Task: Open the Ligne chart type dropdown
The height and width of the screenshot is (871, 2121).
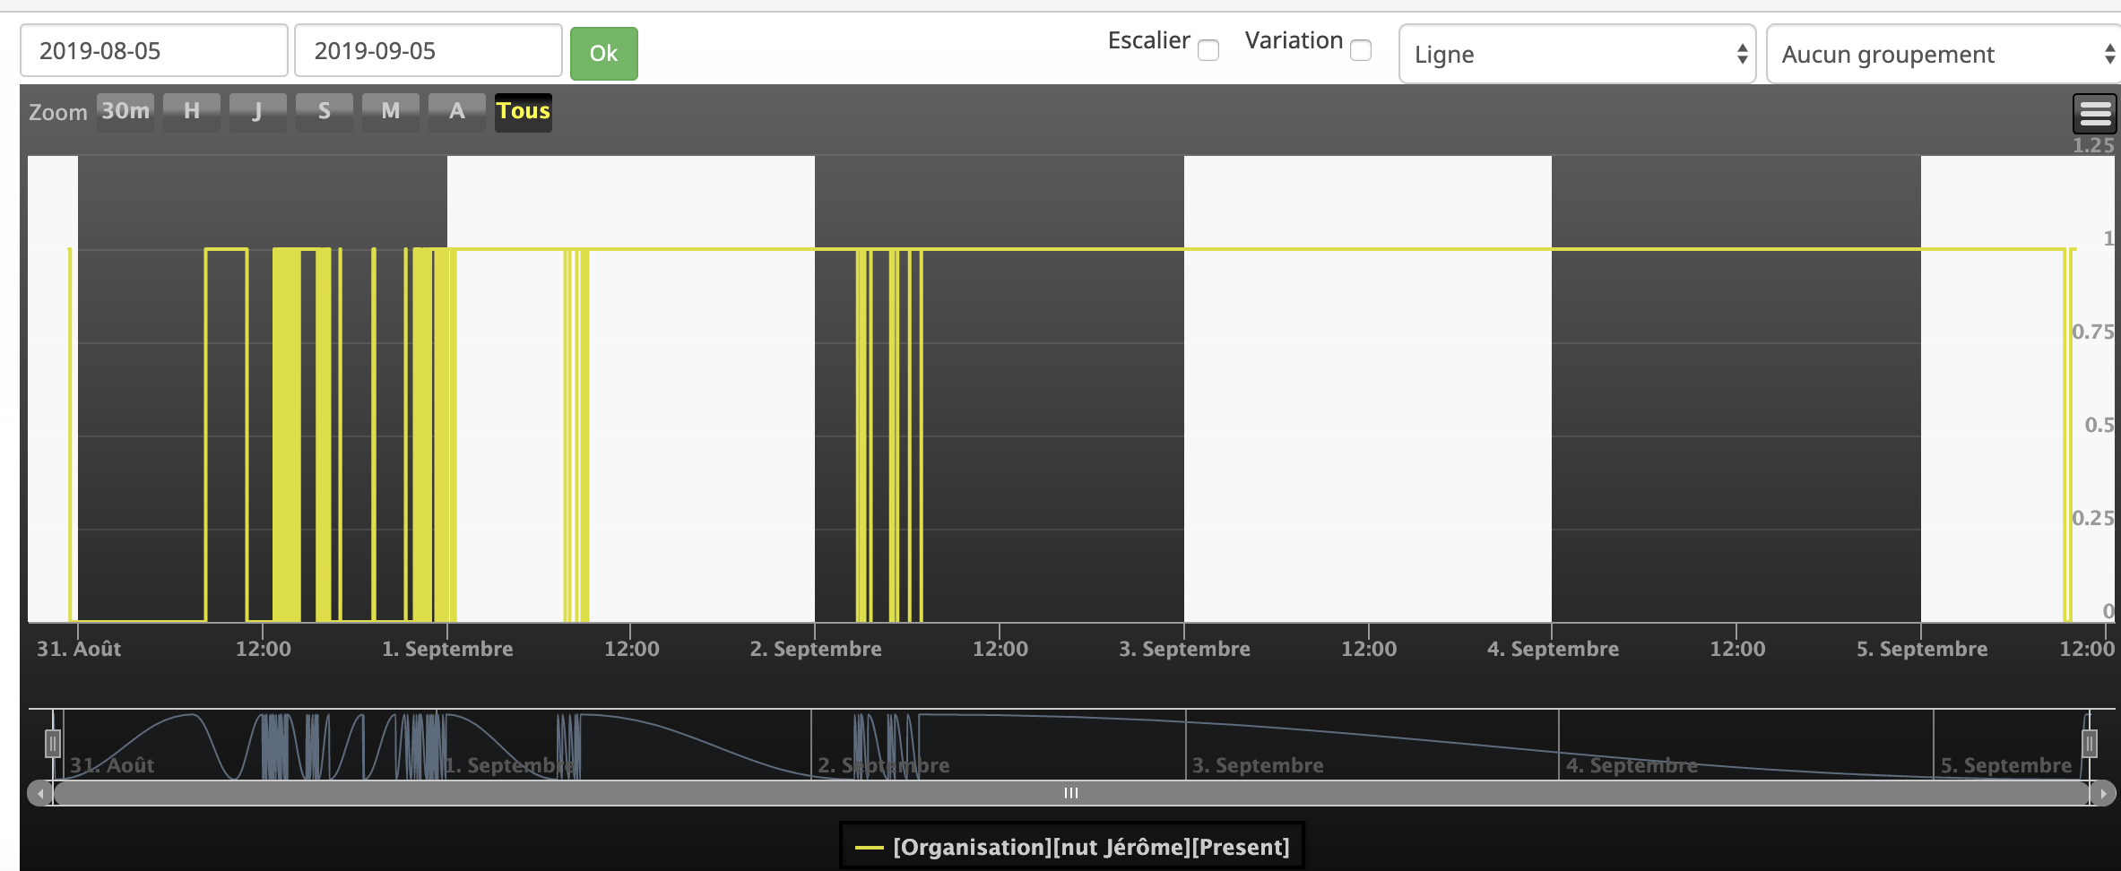Action: click(1577, 54)
